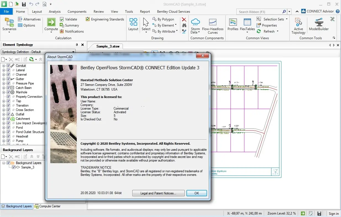Open the Properties panel from ribbon

[x=267, y=25]
